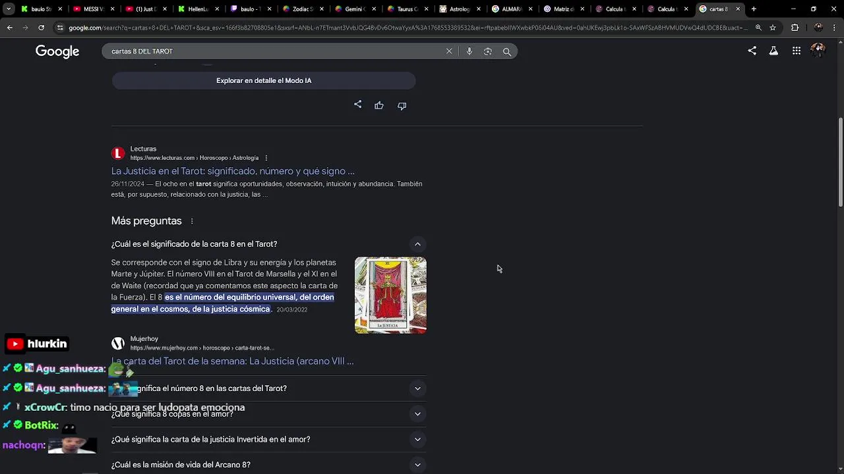Open the Google apps grid
The image size is (844, 474).
797,51
